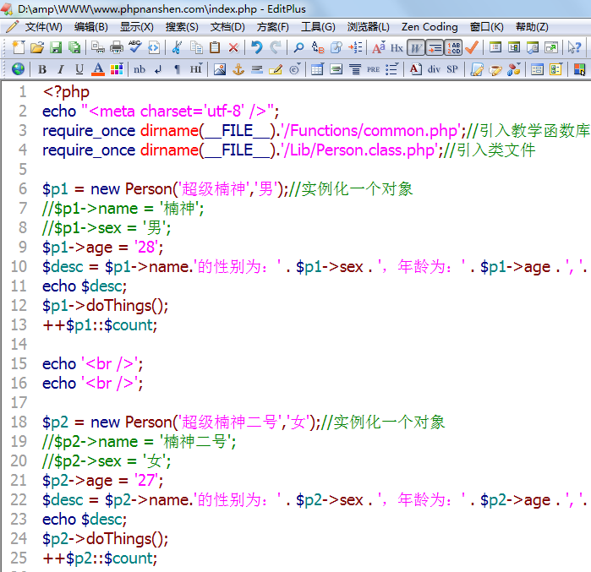Choose font color with the red A
The image size is (591, 572).
[98, 69]
